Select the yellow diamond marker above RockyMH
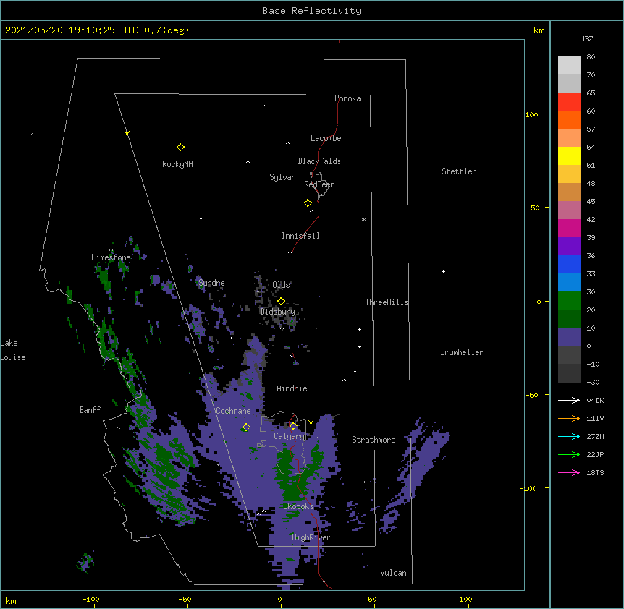Screen dimensions: 624x609 tap(181, 148)
